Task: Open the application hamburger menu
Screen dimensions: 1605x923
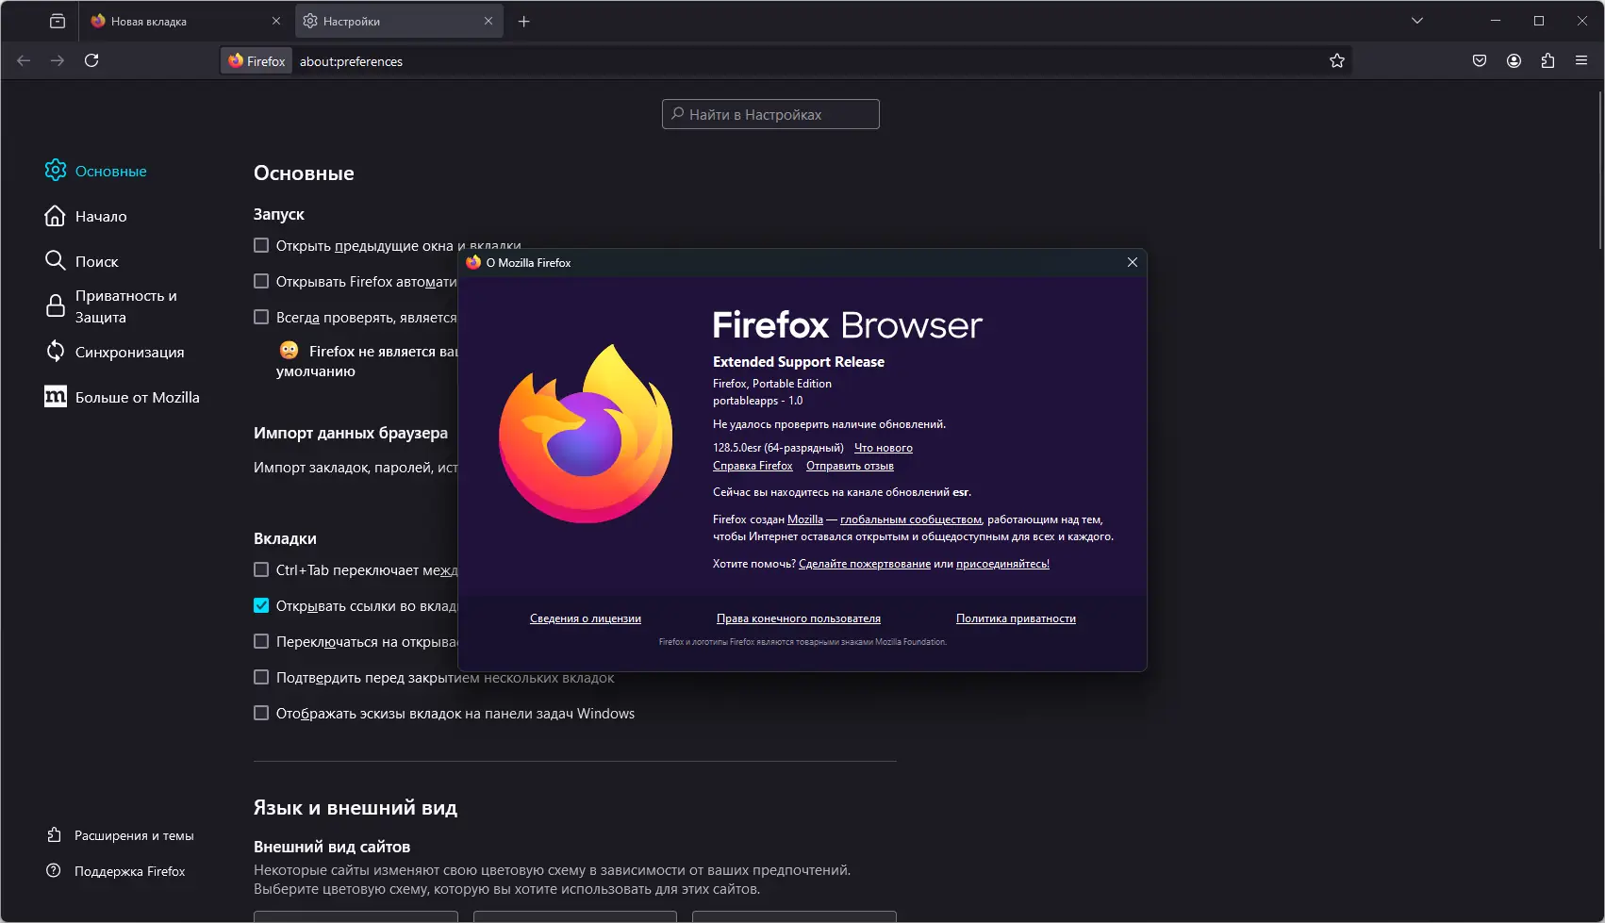Action: (x=1581, y=60)
